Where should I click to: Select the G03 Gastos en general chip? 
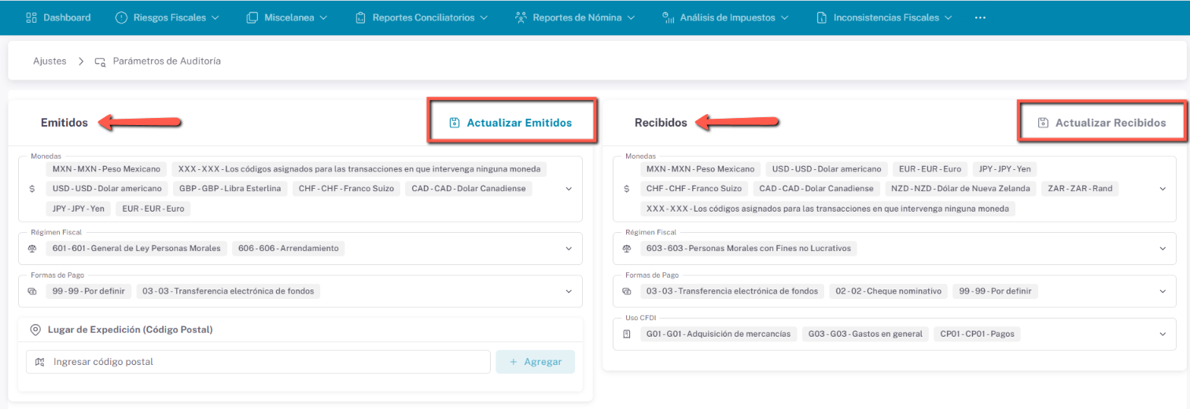click(866, 333)
